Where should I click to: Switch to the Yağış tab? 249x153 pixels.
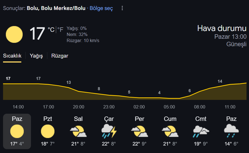click(x=36, y=56)
